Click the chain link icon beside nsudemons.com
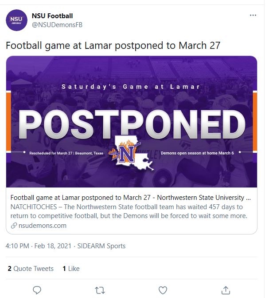269x298 pixels. [x=14, y=226]
